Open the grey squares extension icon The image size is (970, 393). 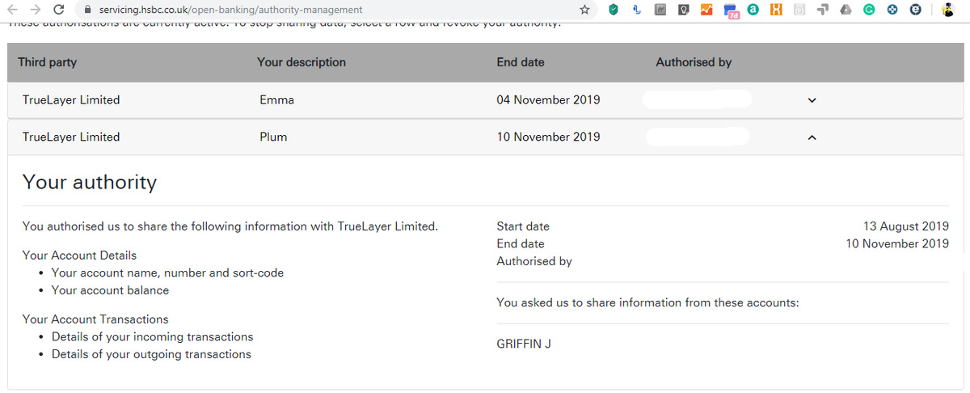pos(822,10)
